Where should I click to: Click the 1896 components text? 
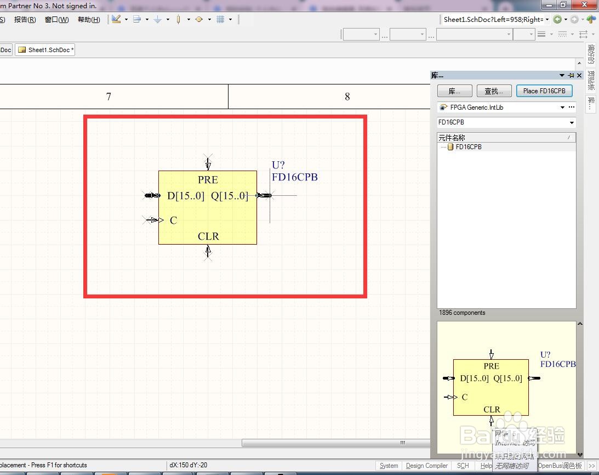(x=462, y=313)
